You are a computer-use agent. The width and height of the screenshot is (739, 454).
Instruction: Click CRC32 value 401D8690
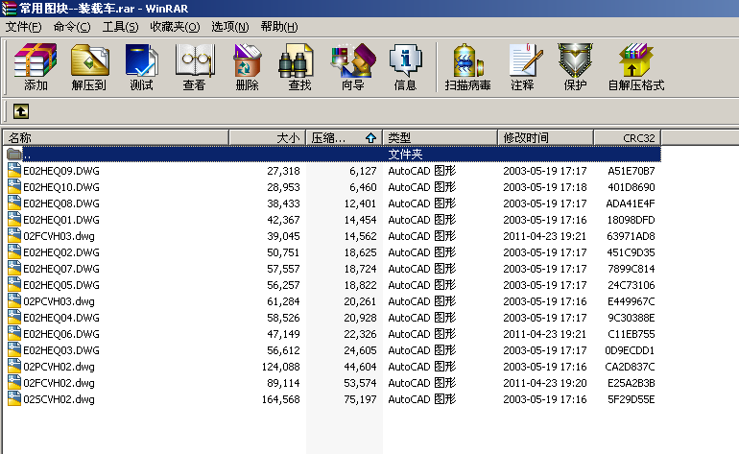click(x=632, y=187)
